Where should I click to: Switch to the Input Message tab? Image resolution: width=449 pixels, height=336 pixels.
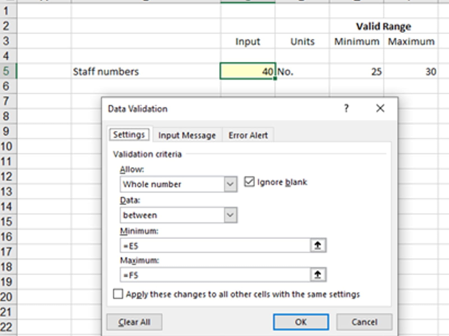[187, 136]
